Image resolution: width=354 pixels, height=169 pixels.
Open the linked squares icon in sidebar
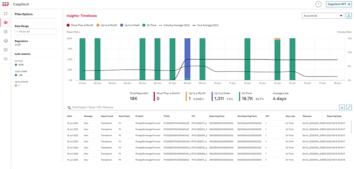(6, 50)
